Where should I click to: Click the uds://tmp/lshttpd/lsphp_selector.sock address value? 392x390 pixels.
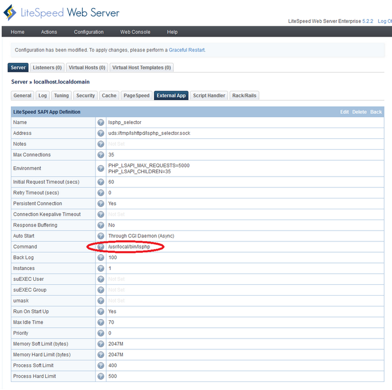pyautogui.click(x=149, y=133)
